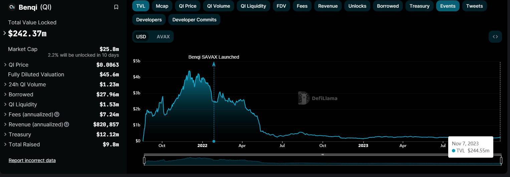Show Fees annualized help tooltip icon

57,114
